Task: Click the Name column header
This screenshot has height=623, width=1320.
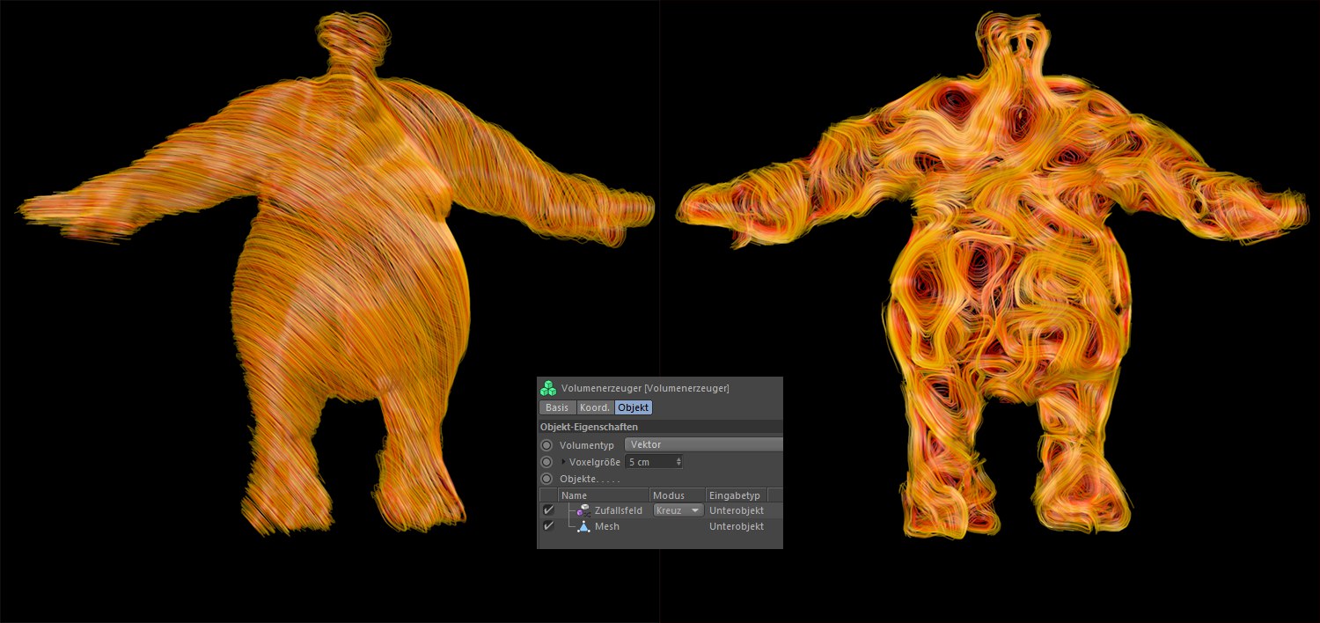Action: (603, 495)
